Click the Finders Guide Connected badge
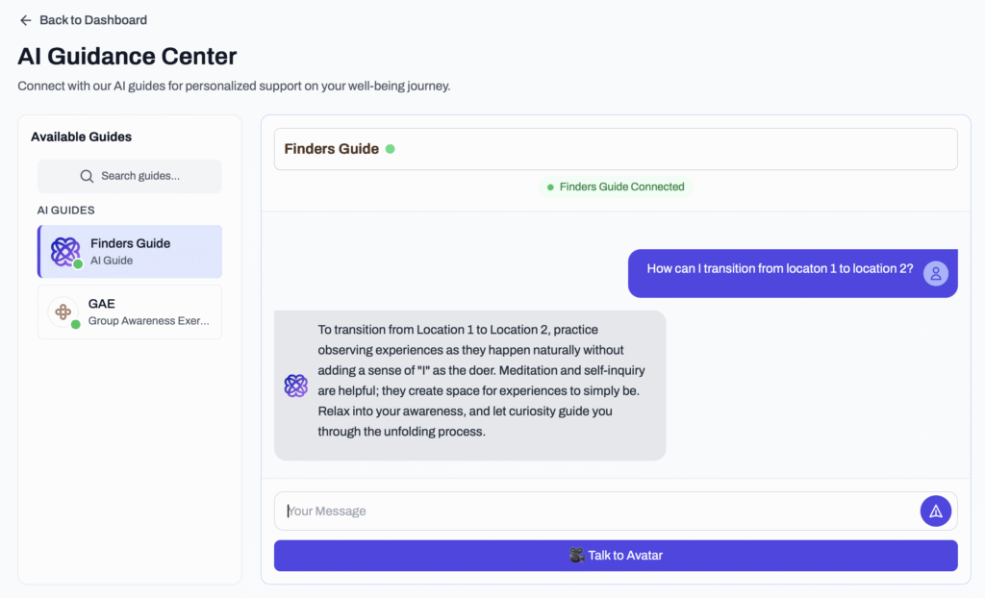This screenshot has width=985, height=598. pos(616,187)
